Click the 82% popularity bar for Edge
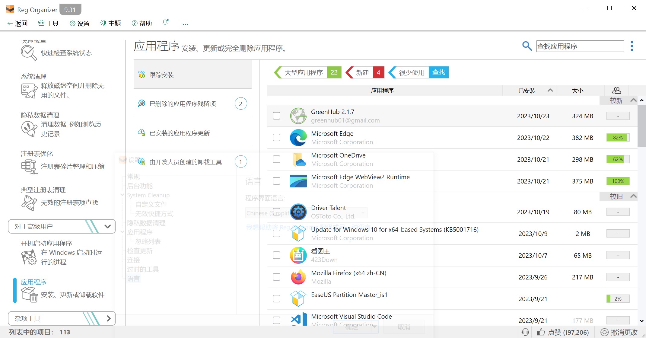The width and height of the screenshot is (646, 338). coord(618,138)
